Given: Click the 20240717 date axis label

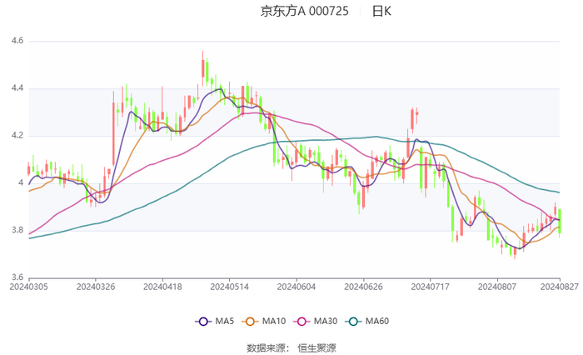Looking at the screenshot, I should 431,287.
